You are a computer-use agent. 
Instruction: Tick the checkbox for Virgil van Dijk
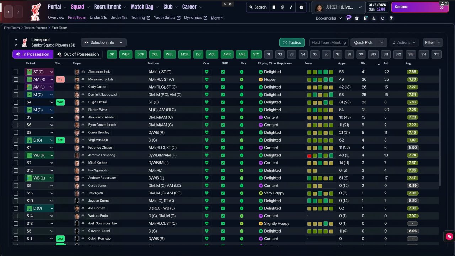point(16,140)
